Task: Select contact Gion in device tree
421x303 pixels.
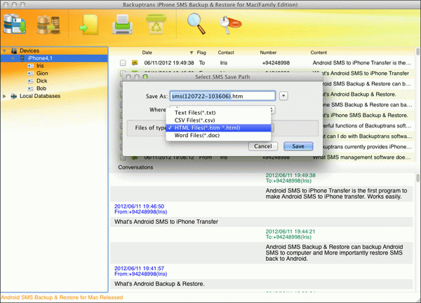Action: click(x=44, y=73)
